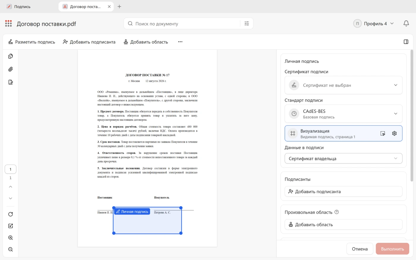Go to previous page arrow
The width and height of the screenshot is (416, 260).
point(10,187)
